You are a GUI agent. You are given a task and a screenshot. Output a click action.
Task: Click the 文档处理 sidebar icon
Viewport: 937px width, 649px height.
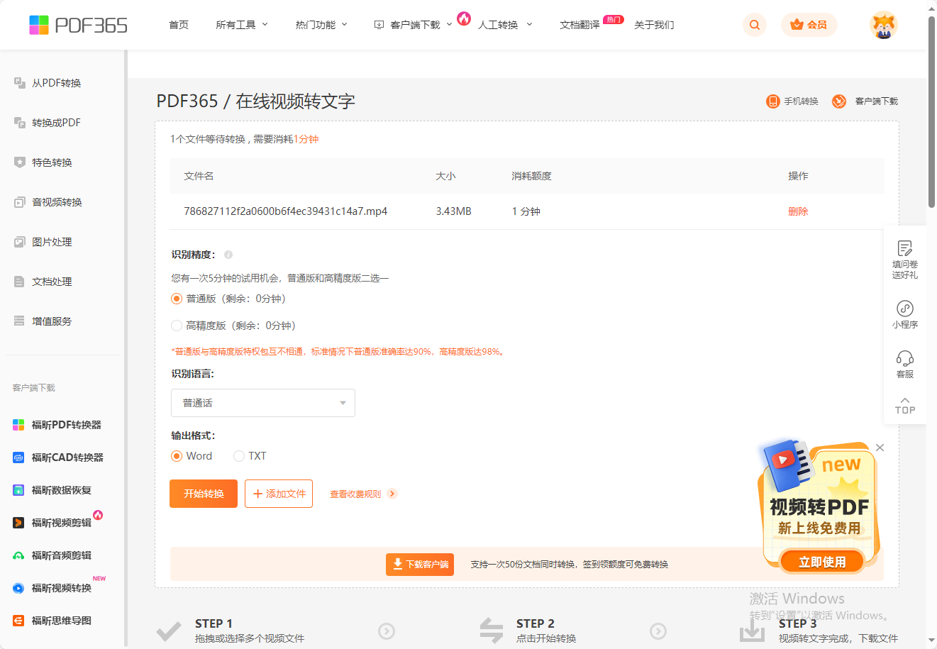(x=20, y=282)
